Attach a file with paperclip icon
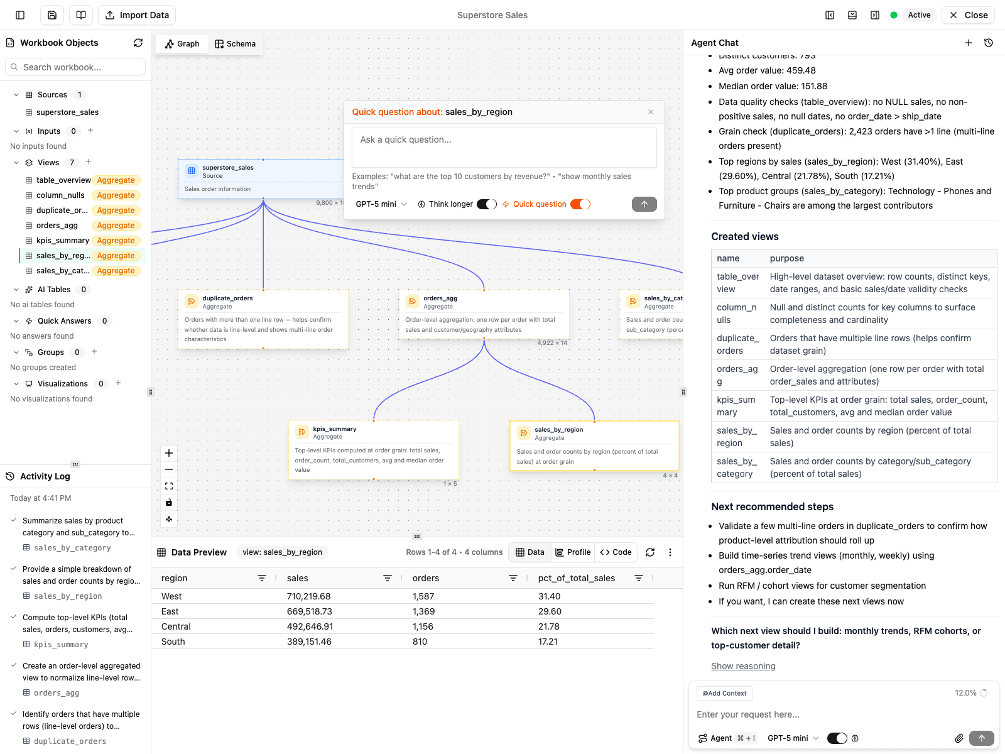The height and width of the screenshot is (754, 1005). [959, 738]
